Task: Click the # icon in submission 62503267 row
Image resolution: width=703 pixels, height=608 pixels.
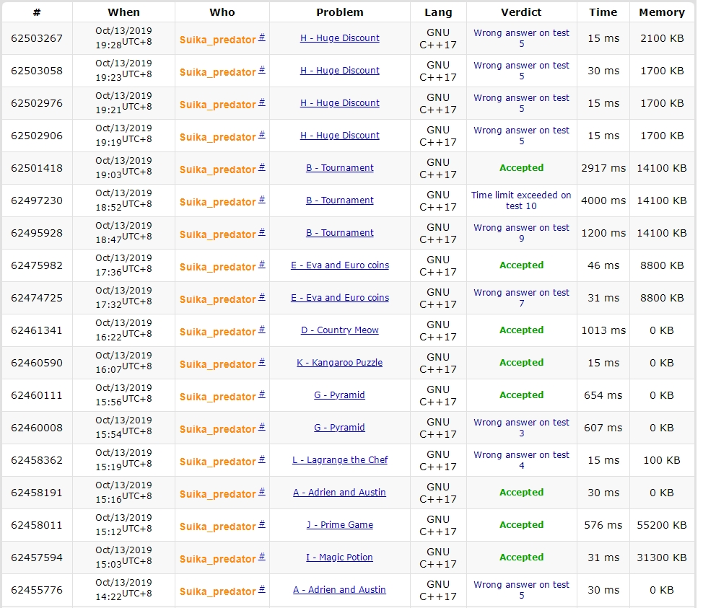Action: coord(262,37)
